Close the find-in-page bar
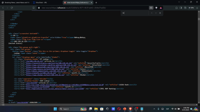200x112 pixels. (160, 13)
